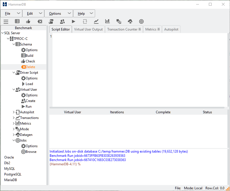This screenshot has height=191, width=230.
Task: Click the Datagen cloud-upload toolbar icon
Action: tap(130, 21)
